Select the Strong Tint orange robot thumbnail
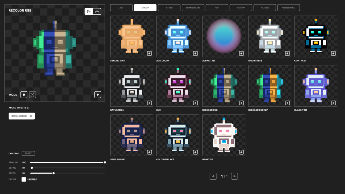The width and height of the screenshot is (345, 194). (132, 36)
